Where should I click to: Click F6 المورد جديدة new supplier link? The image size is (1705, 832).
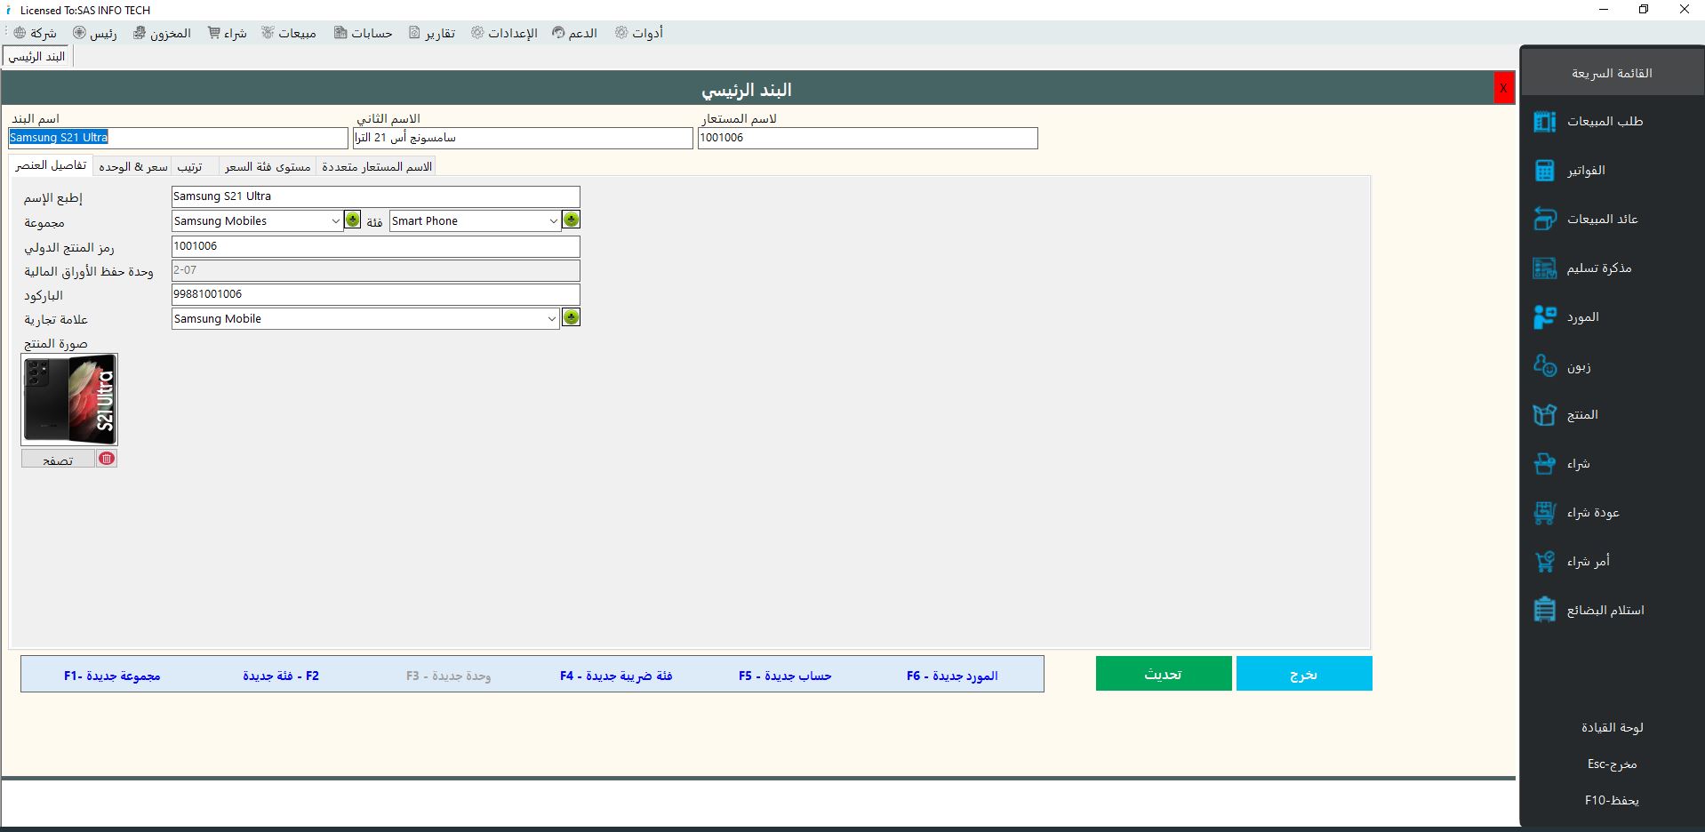point(952,676)
